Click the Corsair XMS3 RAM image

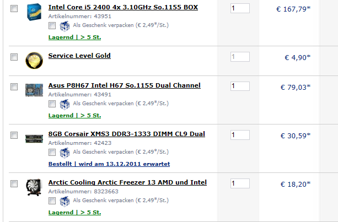34,139
